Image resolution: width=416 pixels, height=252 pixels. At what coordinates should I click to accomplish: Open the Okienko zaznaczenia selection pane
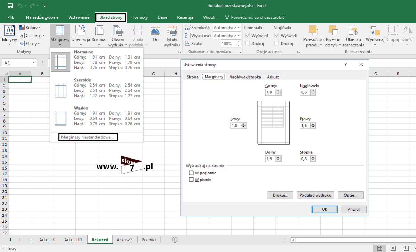[x=353, y=36]
